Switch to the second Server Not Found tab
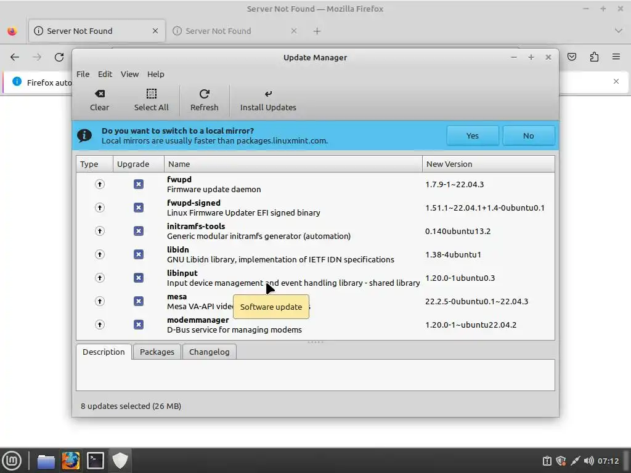The width and height of the screenshot is (631, 473). [235, 31]
